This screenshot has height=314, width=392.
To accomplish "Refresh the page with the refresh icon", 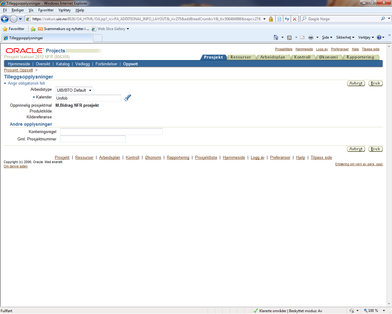I will click(x=287, y=19).
